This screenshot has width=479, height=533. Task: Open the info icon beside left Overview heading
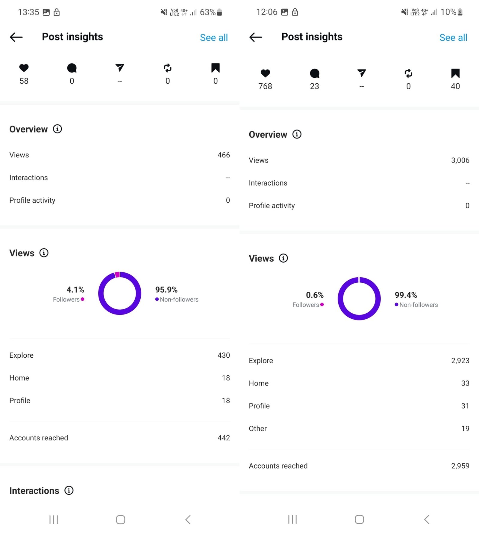[x=57, y=129]
